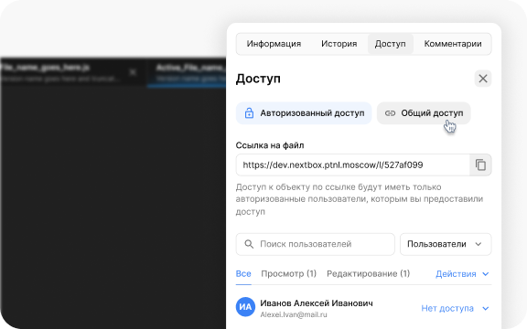Click the file link URL field

[352, 164]
